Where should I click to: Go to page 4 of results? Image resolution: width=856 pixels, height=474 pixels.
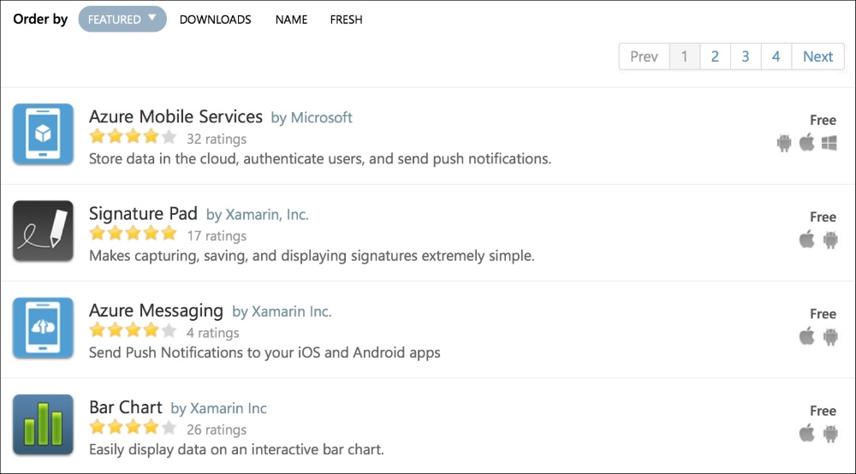pos(776,56)
